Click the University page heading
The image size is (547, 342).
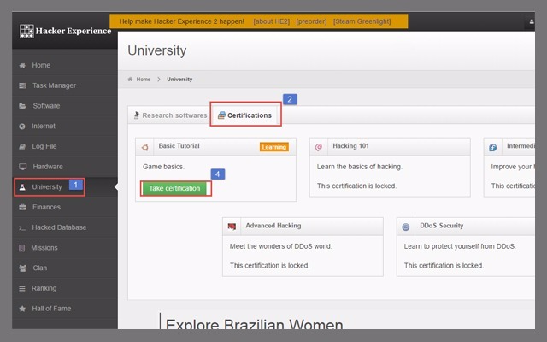click(157, 51)
